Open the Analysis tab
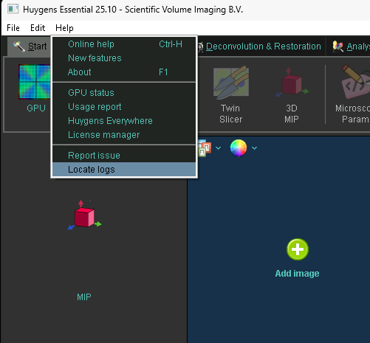Image resolution: width=370 pixels, height=343 pixels. pyautogui.click(x=351, y=46)
